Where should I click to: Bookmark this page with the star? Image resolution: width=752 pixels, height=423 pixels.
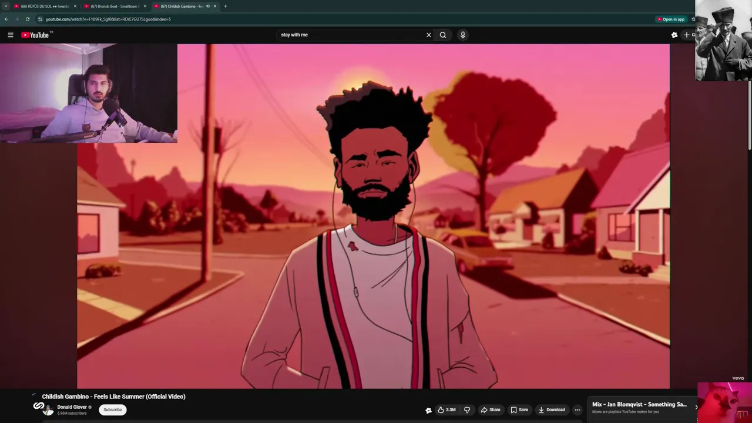[693, 19]
